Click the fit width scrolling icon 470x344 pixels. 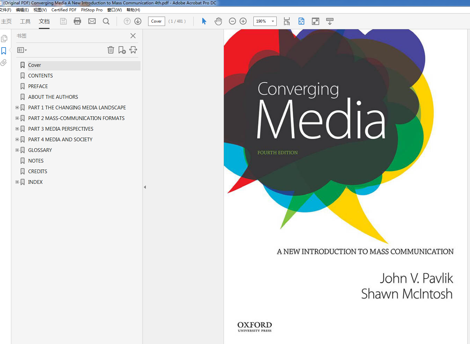pyautogui.click(x=287, y=21)
